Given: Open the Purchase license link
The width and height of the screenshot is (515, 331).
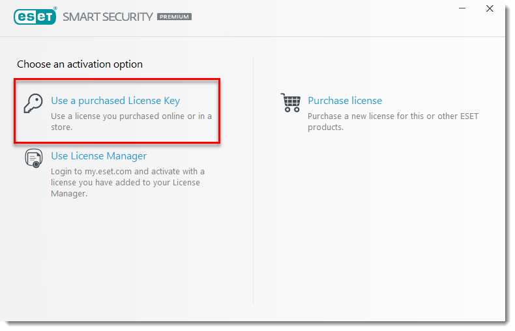Looking at the screenshot, I should [x=345, y=101].
